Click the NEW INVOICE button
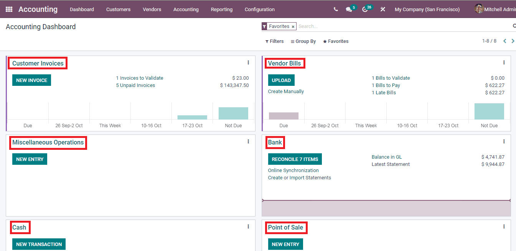 point(31,80)
